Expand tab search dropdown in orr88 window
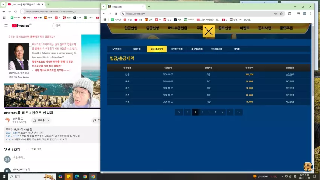This screenshot has width=320, height=180. pyautogui.click(x=104, y=6)
